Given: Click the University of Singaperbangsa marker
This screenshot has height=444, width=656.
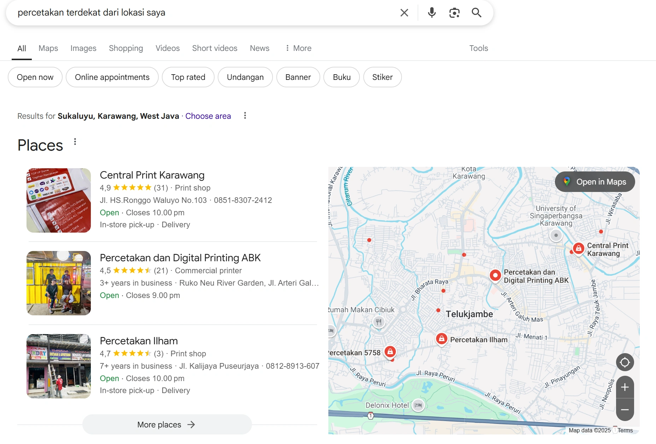Looking at the screenshot, I should click(556, 235).
